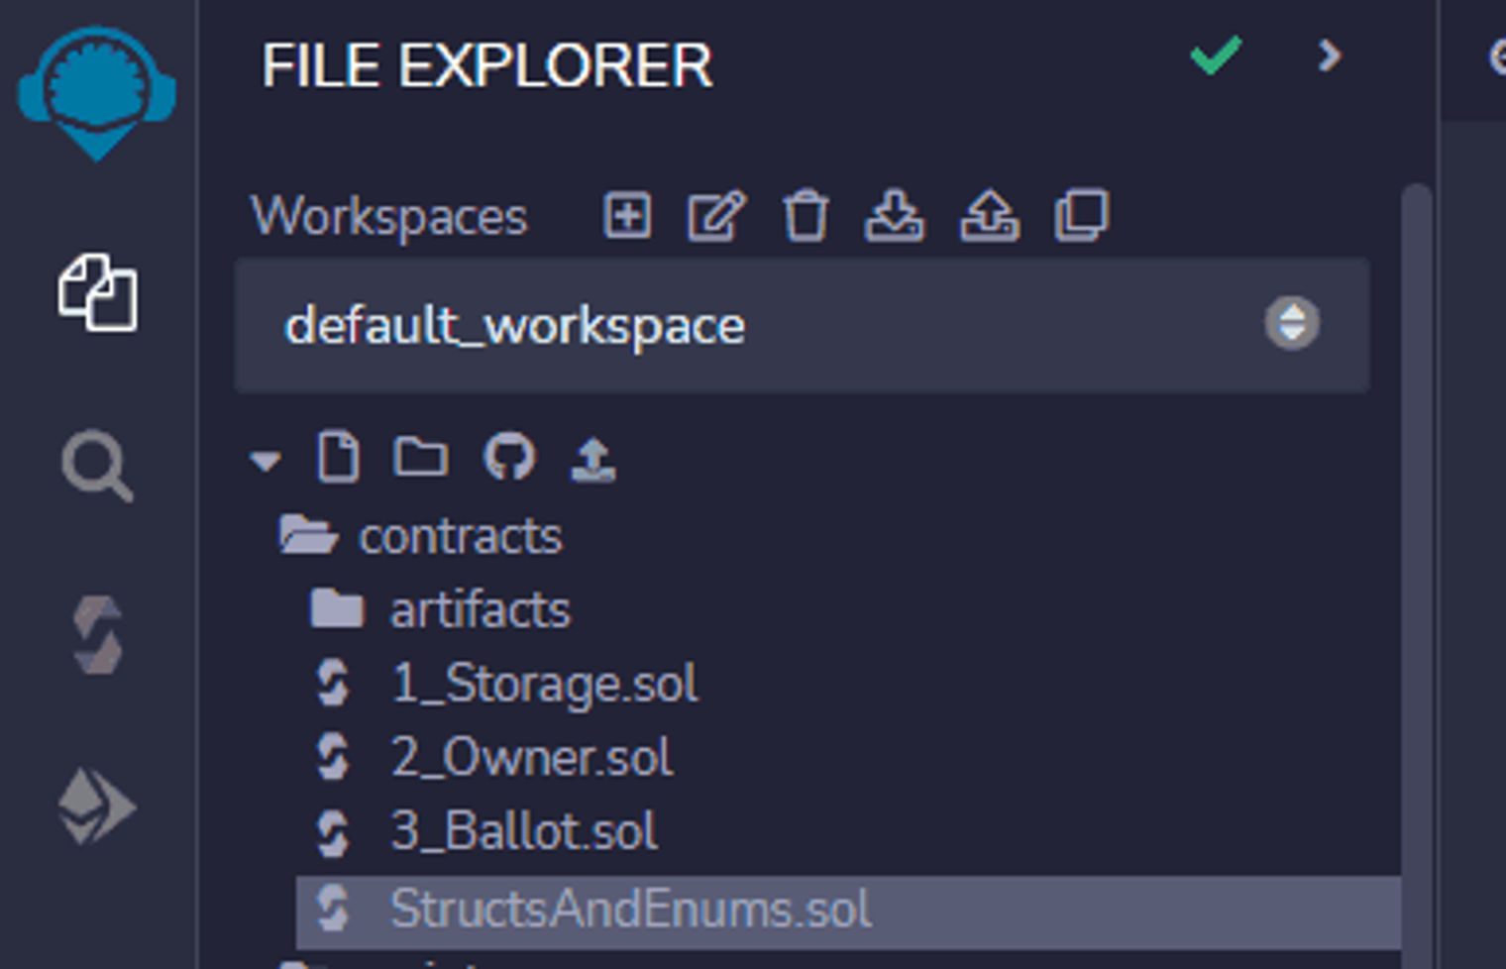Screen dimensions: 1506x969
Task: Clone workspace using the copy icon
Action: tap(1081, 215)
